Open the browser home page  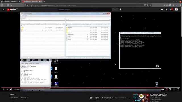click(x=11, y=5)
